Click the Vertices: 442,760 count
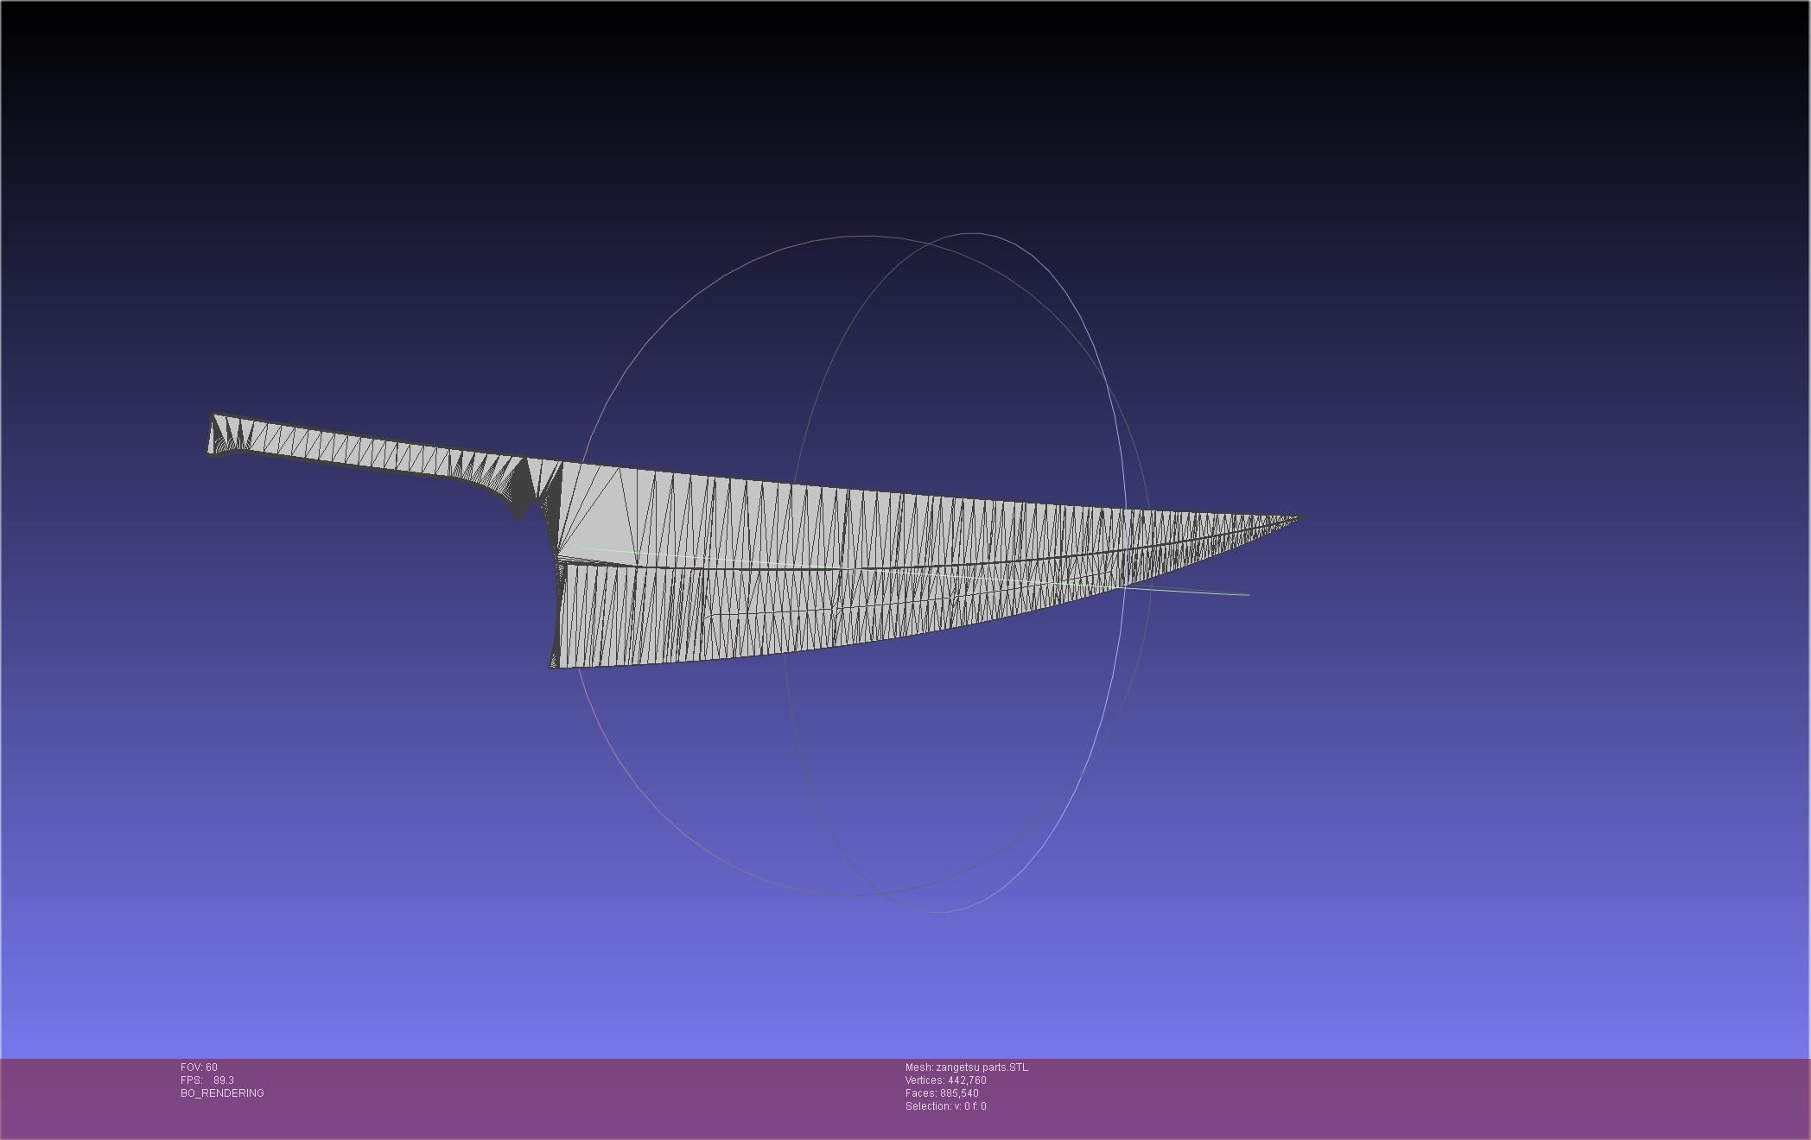This screenshot has width=1811, height=1140. click(x=946, y=1080)
